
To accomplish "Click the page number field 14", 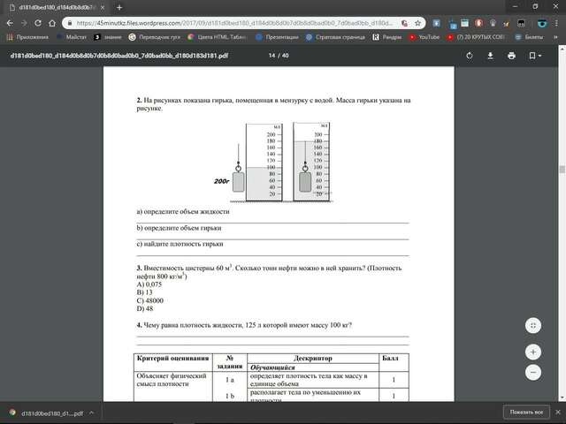I will coord(272,56).
